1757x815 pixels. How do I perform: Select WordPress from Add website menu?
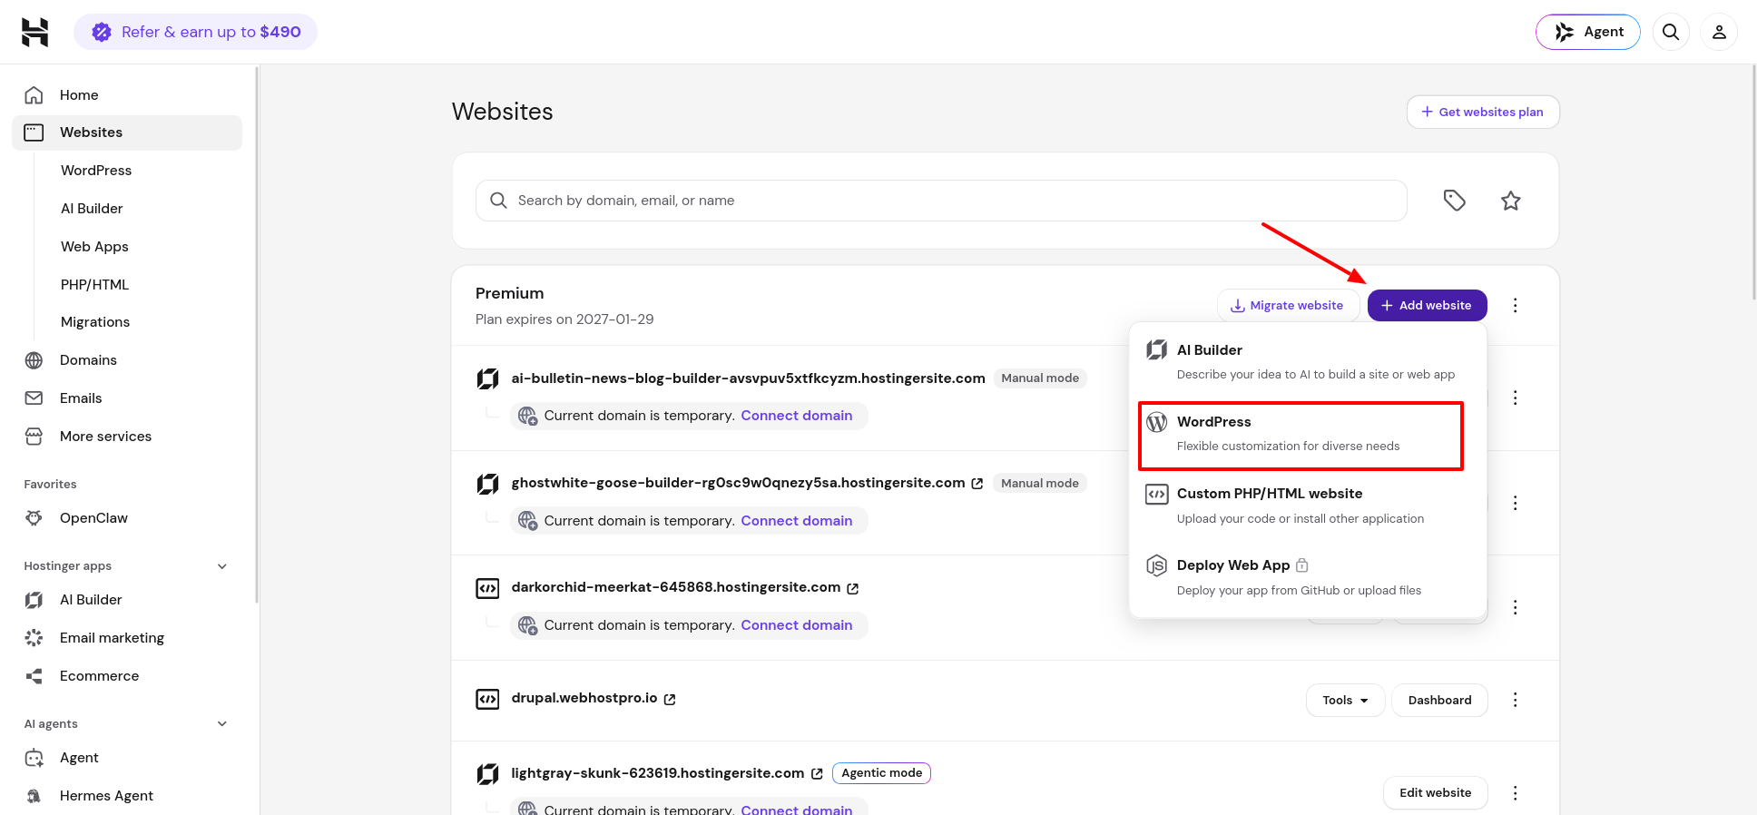tap(1301, 435)
